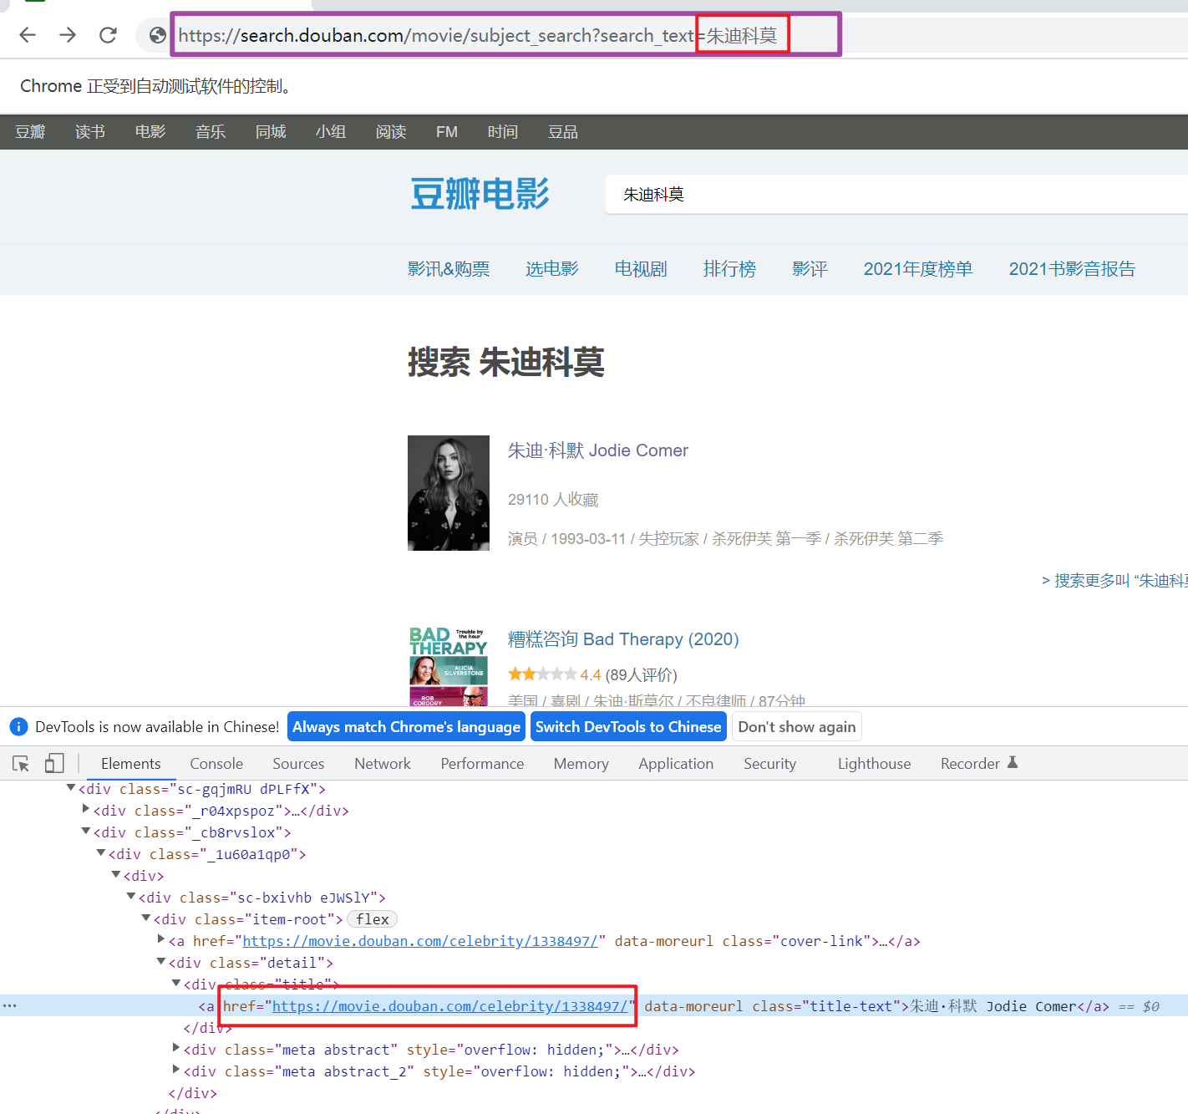Open the 朱迪·科默 Jodie Comer result title
1188x1114 pixels.
click(x=598, y=450)
